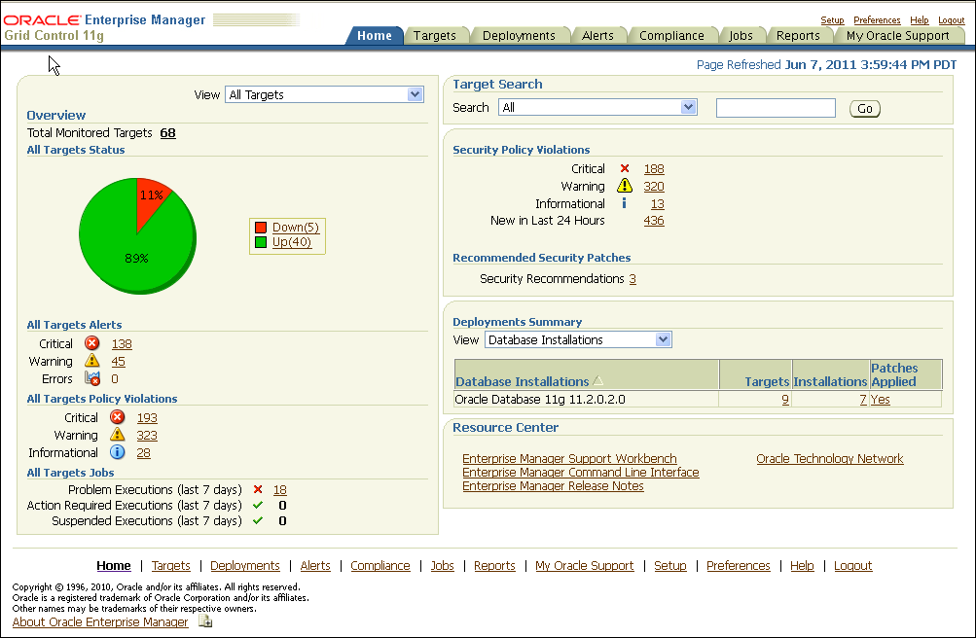Viewport: 976px width, 638px height.
Task: Open Enterprise Manager Support Workbench link
Action: coord(569,458)
